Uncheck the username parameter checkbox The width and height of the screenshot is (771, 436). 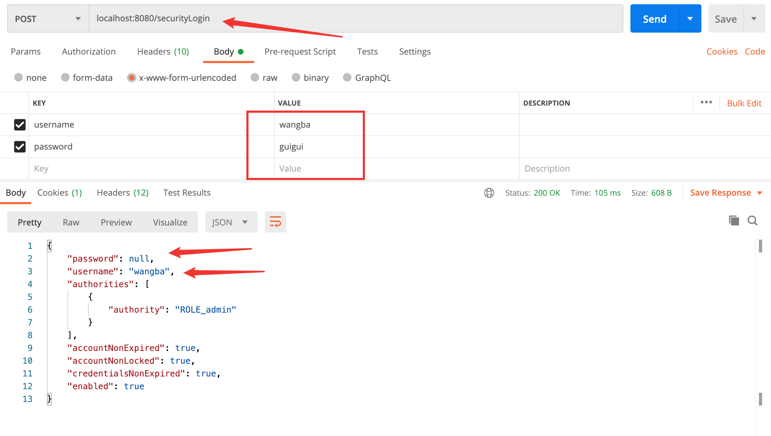click(x=20, y=125)
